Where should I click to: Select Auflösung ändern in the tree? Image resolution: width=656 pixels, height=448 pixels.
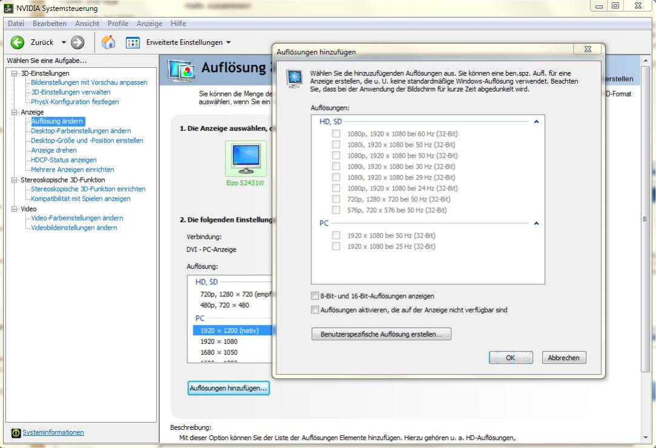(x=58, y=121)
